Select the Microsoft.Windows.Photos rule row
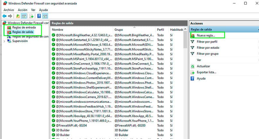 click(117, 83)
